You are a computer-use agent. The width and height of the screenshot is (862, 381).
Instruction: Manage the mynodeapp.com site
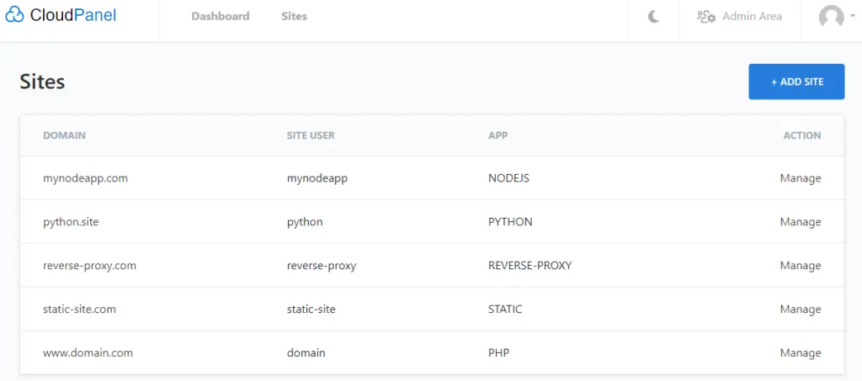(801, 178)
